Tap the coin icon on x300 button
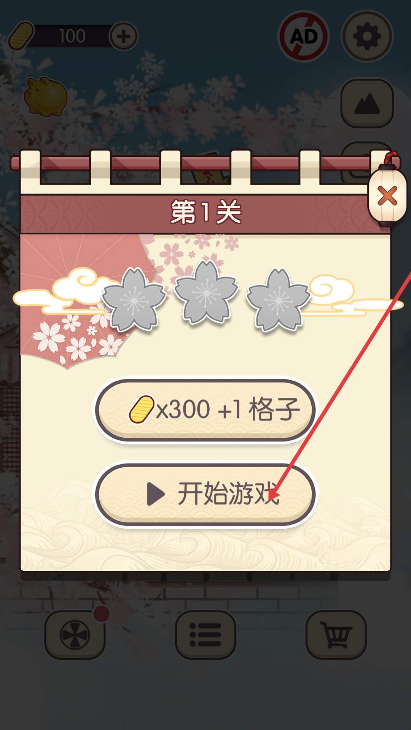This screenshot has height=730, width=411. (x=142, y=409)
